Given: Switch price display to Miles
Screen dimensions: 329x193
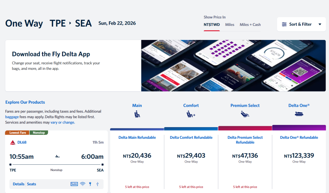Looking at the screenshot, I should click(x=230, y=25).
